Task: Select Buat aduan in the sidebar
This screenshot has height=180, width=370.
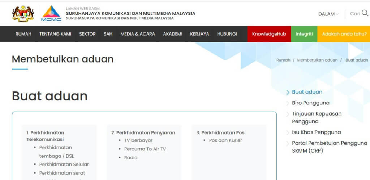Action: 307,92
